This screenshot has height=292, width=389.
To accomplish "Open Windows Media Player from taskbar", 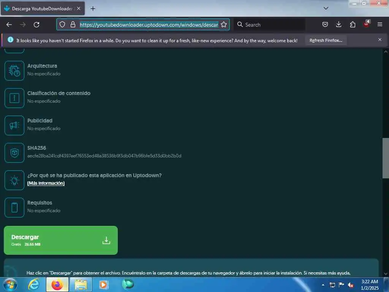I will click(103, 284).
